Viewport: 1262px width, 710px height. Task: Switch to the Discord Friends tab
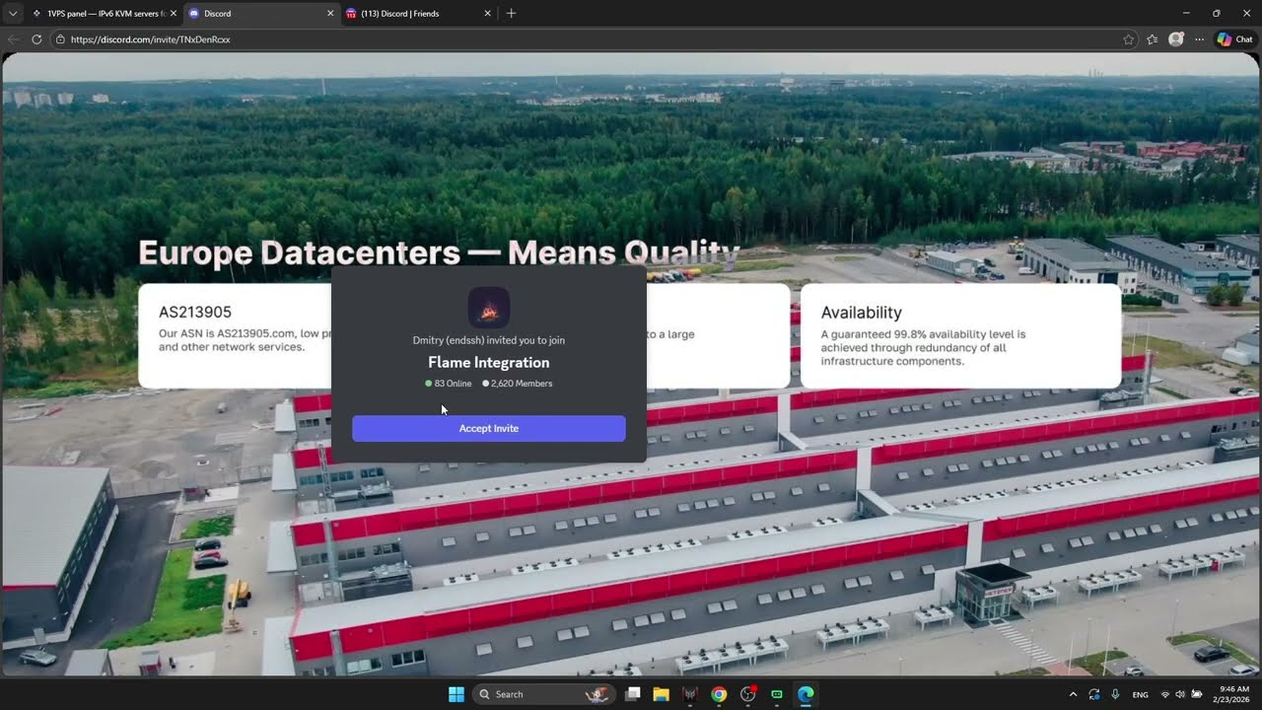418,14
